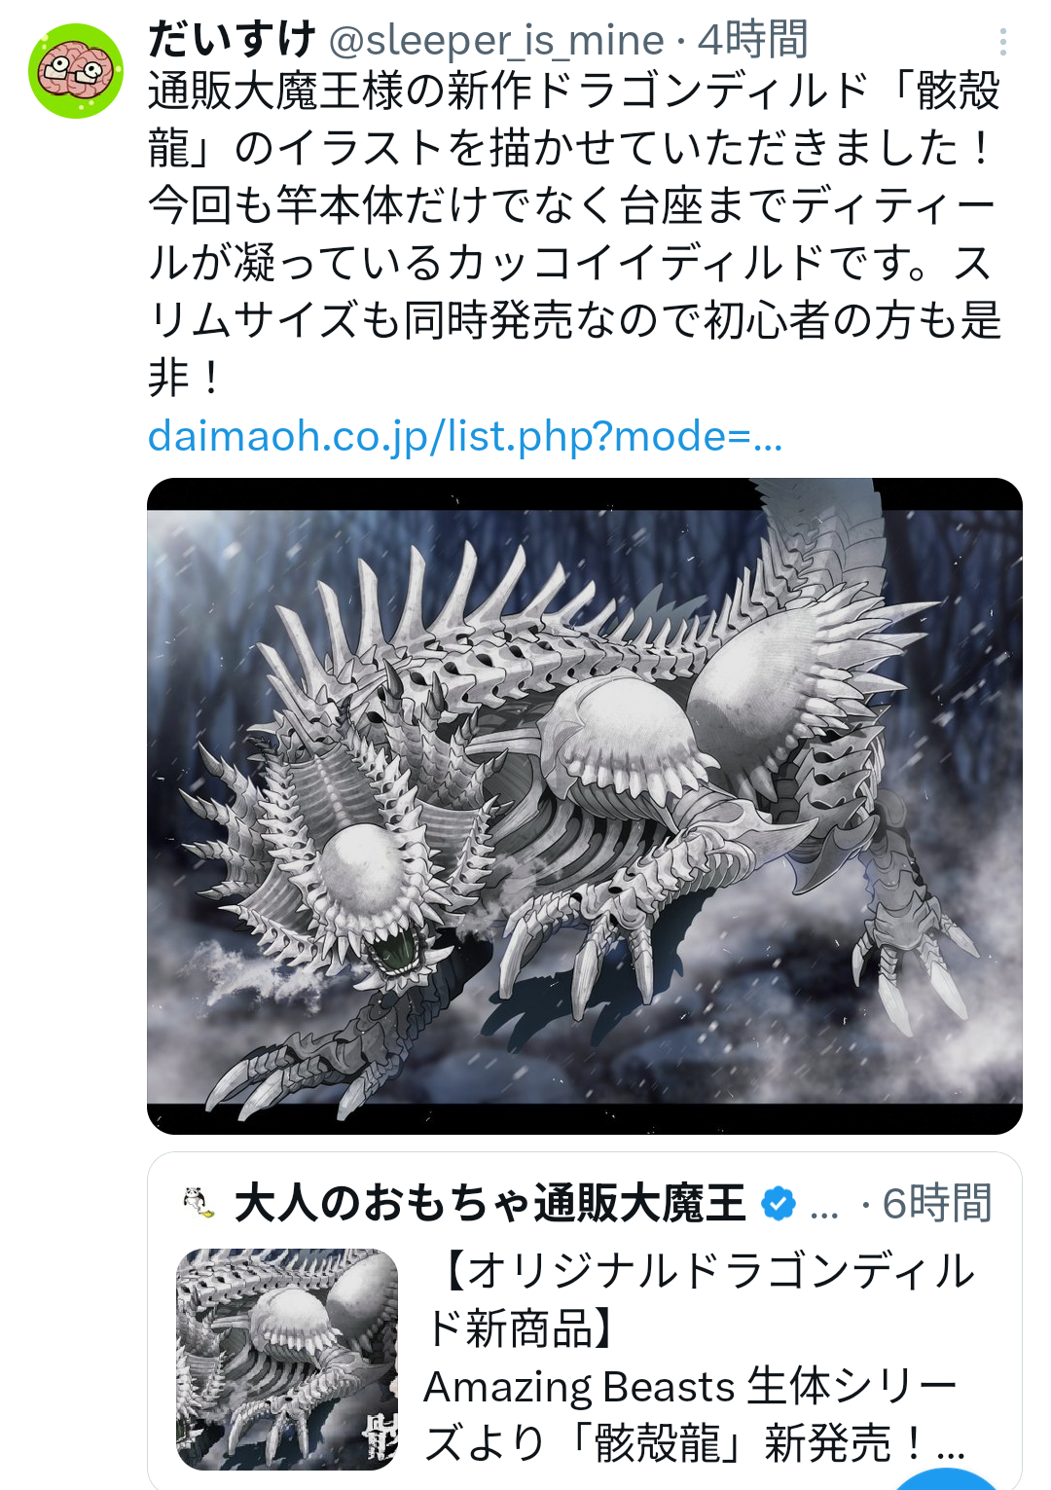Tap the small avatar of 大人のおもちゃ通販大魔王
Screen dimensions: 1051x1490
click(199, 1203)
